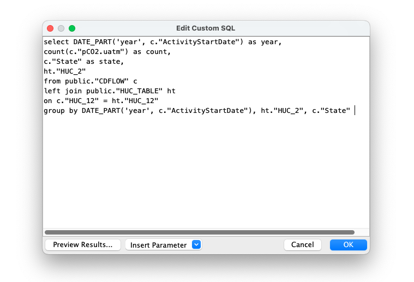Screen dimensions: 414x282
Task: Open the Insert Parameter dropdown
Action: [x=164, y=245]
